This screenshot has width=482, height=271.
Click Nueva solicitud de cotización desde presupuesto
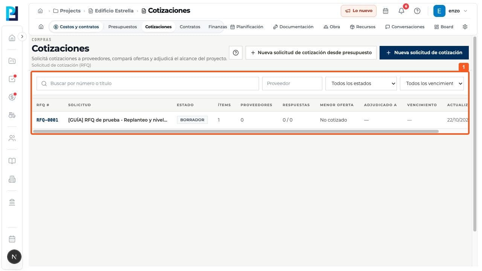pos(311,53)
